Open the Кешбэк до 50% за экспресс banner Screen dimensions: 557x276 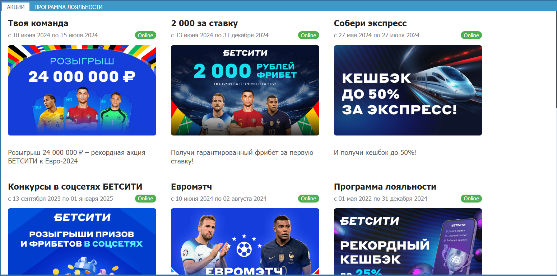(408, 90)
